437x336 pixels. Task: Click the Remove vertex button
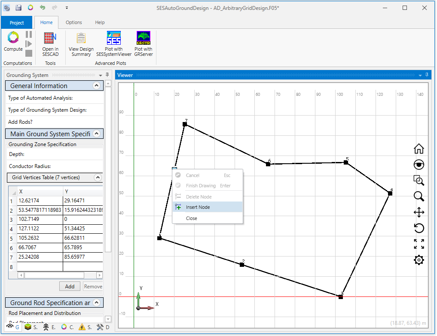pos(93,287)
